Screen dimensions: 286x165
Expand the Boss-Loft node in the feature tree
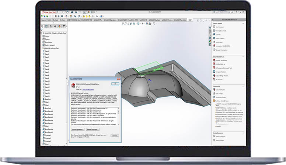coord(41,99)
